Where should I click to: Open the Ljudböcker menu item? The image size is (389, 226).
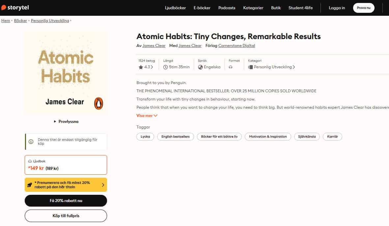(x=175, y=8)
